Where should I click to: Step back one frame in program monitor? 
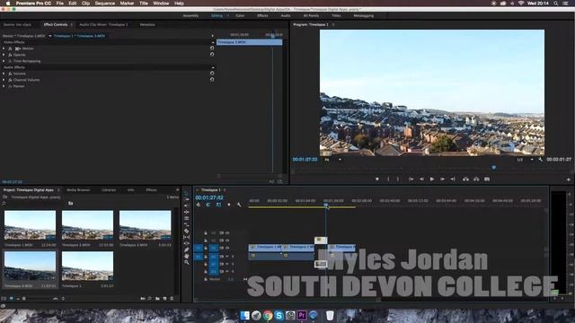pos(421,179)
